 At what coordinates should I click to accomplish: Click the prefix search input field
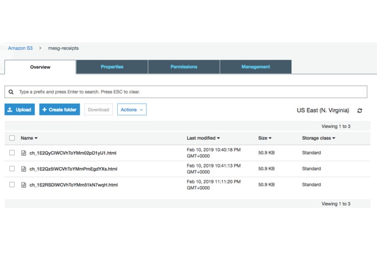click(186, 92)
